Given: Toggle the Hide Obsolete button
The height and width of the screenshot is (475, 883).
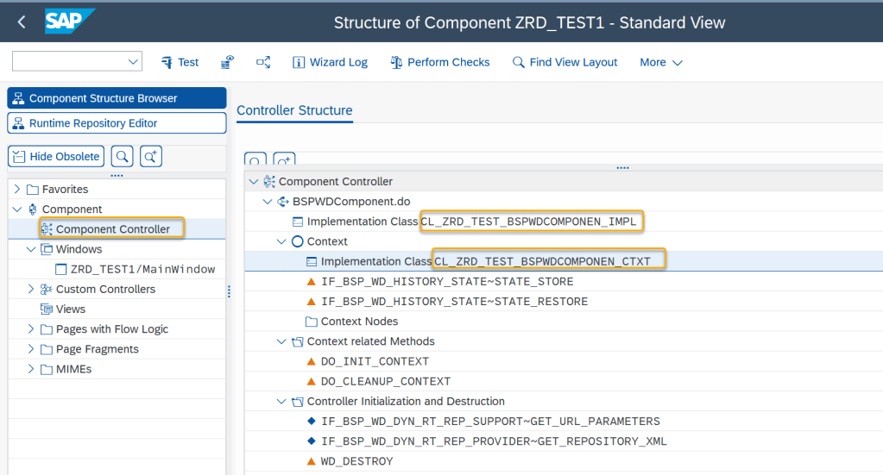Looking at the screenshot, I should click(56, 156).
